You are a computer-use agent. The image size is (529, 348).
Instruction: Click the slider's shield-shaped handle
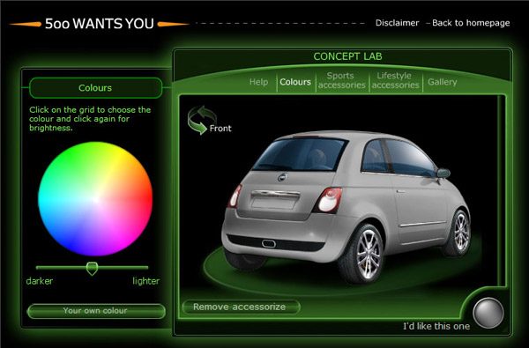click(92, 269)
